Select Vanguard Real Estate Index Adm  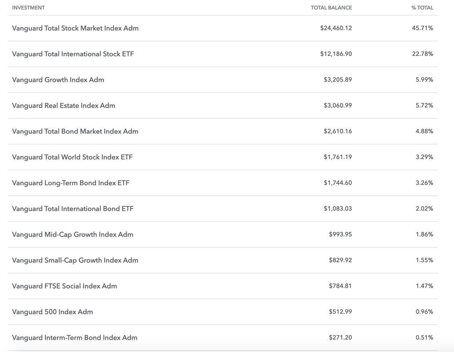(63, 105)
